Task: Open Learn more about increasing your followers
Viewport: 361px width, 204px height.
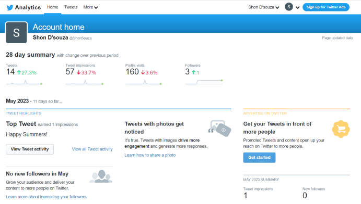Action: pyautogui.click(x=46, y=197)
